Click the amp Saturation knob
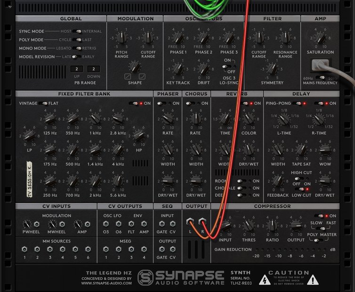 click(x=319, y=37)
